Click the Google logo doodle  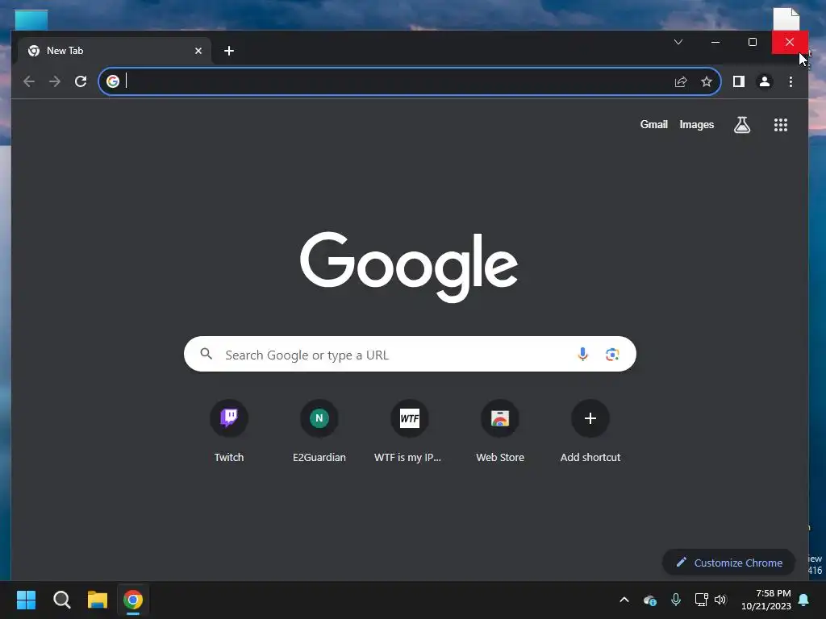click(409, 267)
